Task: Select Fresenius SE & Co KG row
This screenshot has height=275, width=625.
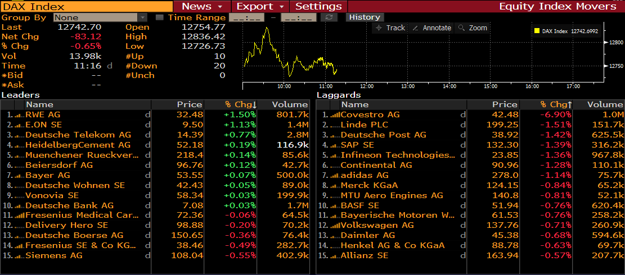Action: coord(155,246)
